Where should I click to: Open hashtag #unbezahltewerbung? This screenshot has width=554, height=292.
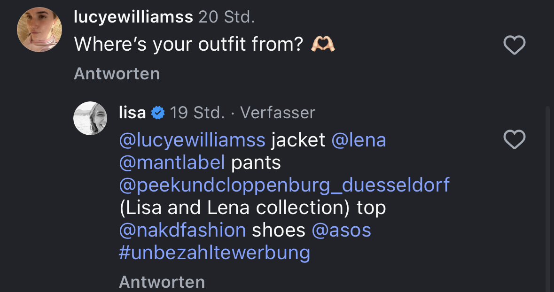tap(214, 253)
